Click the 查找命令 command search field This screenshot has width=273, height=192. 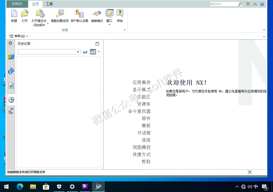224,4
